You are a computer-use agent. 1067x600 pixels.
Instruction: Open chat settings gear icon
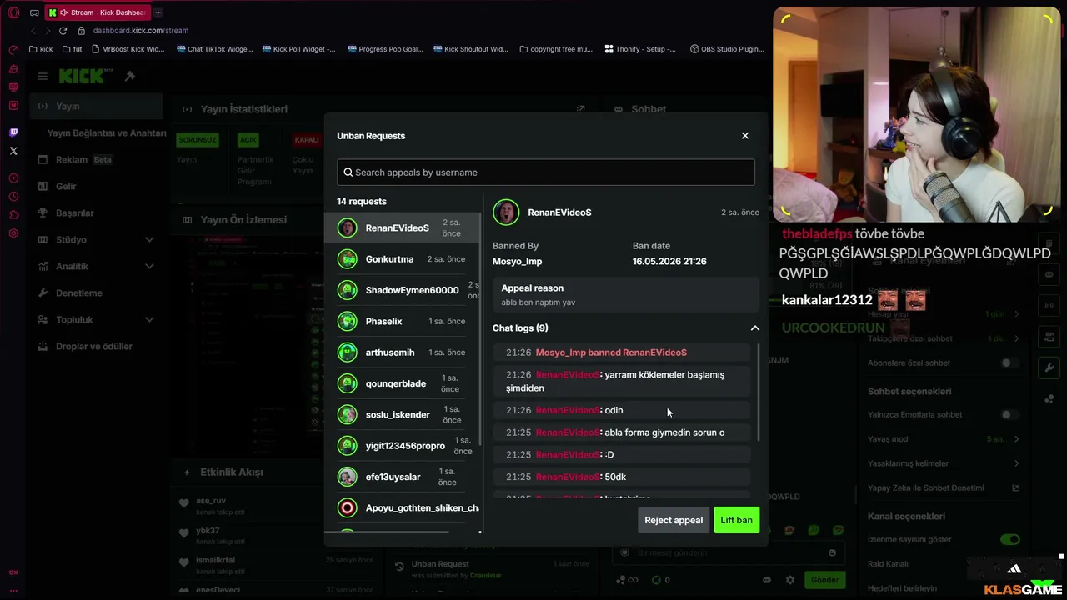790,580
